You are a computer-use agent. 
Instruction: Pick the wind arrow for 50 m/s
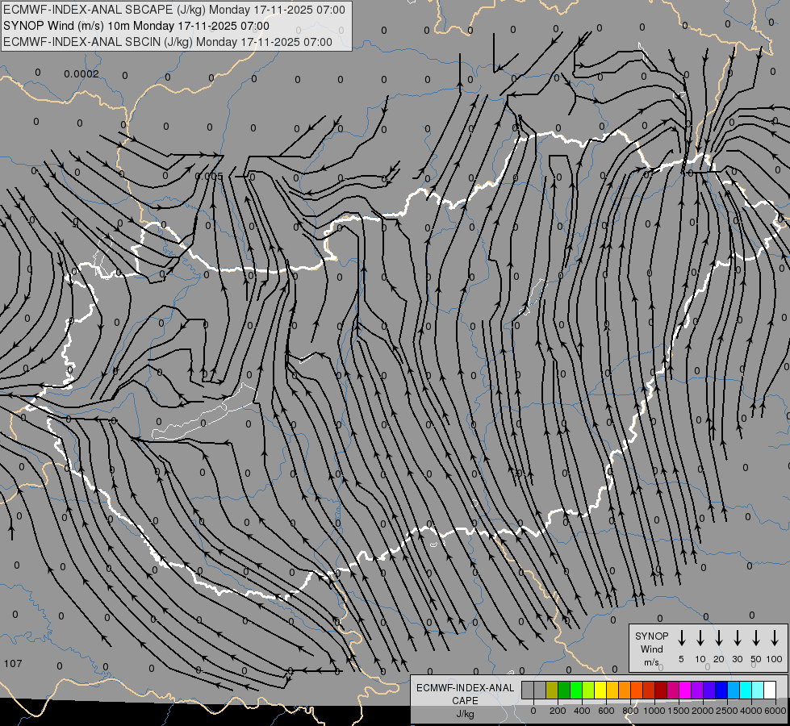[756, 638]
